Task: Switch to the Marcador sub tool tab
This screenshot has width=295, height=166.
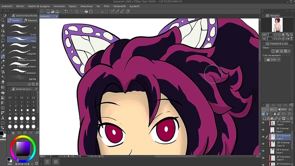Action: point(31,20)
